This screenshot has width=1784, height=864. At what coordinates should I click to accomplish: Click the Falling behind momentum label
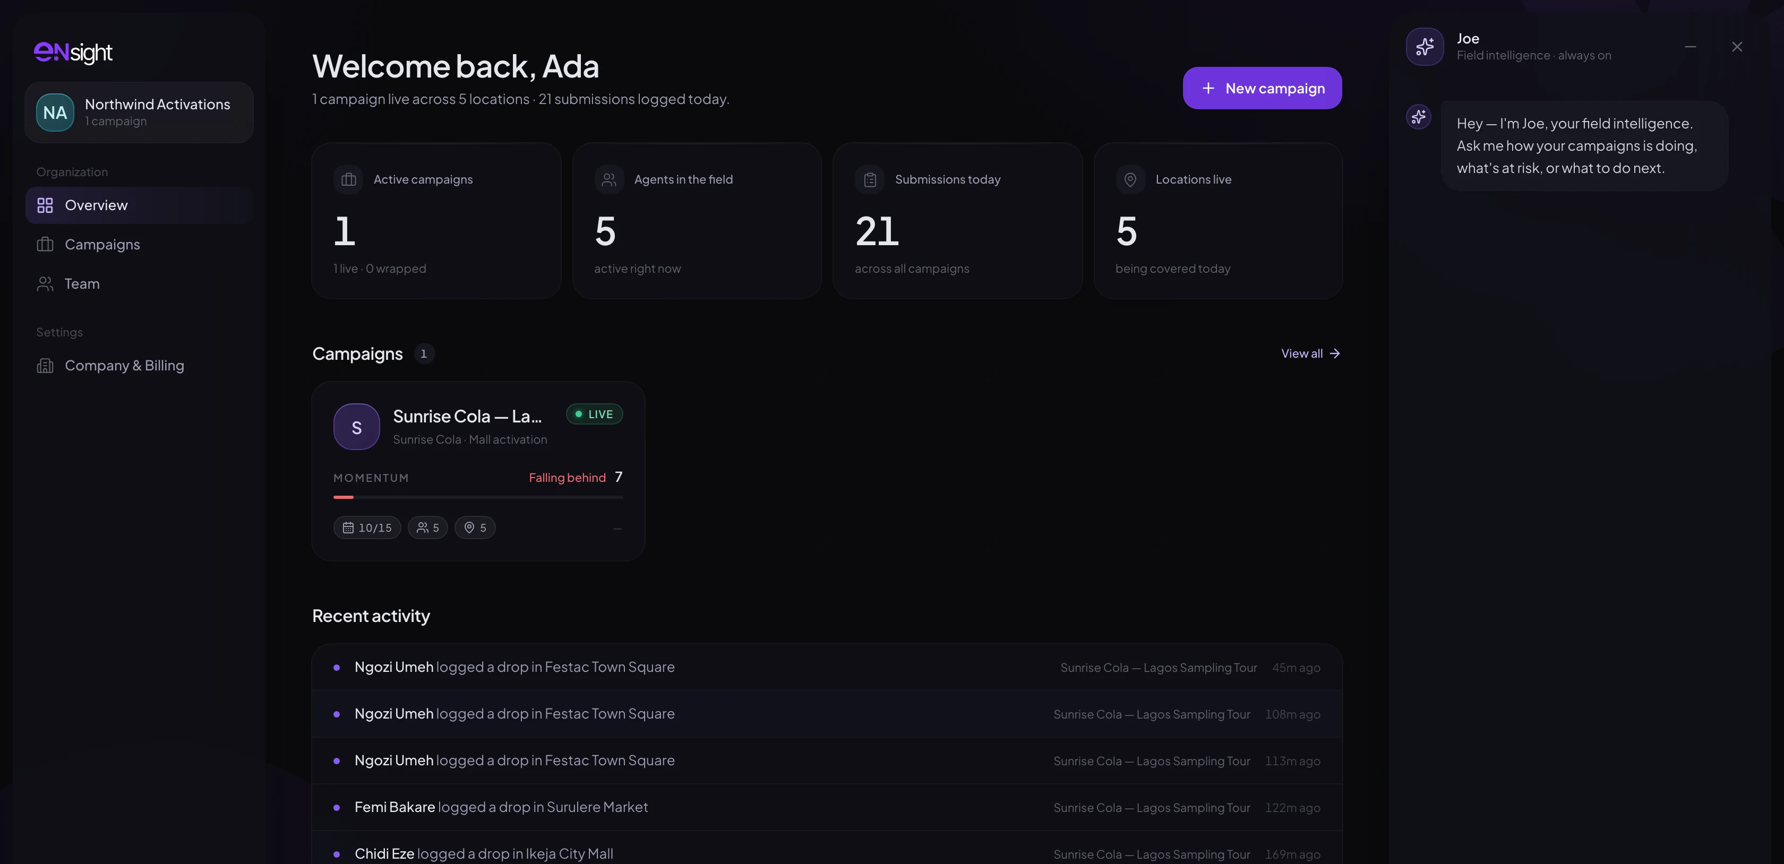567,478
